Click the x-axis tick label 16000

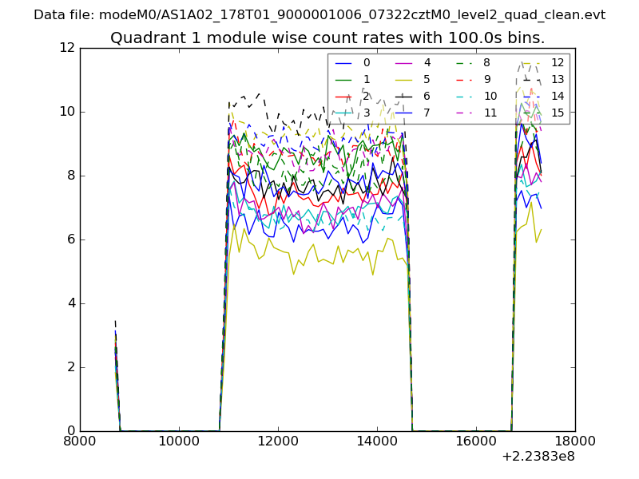point(476,441)
